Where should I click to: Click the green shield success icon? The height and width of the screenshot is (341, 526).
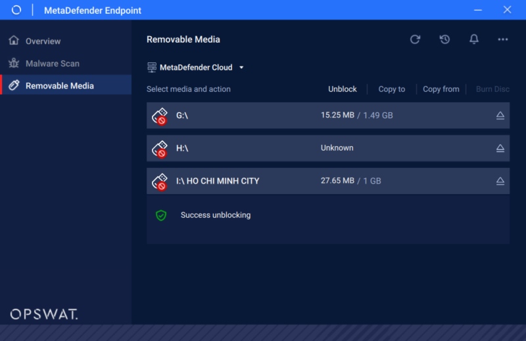click(161, 215)
